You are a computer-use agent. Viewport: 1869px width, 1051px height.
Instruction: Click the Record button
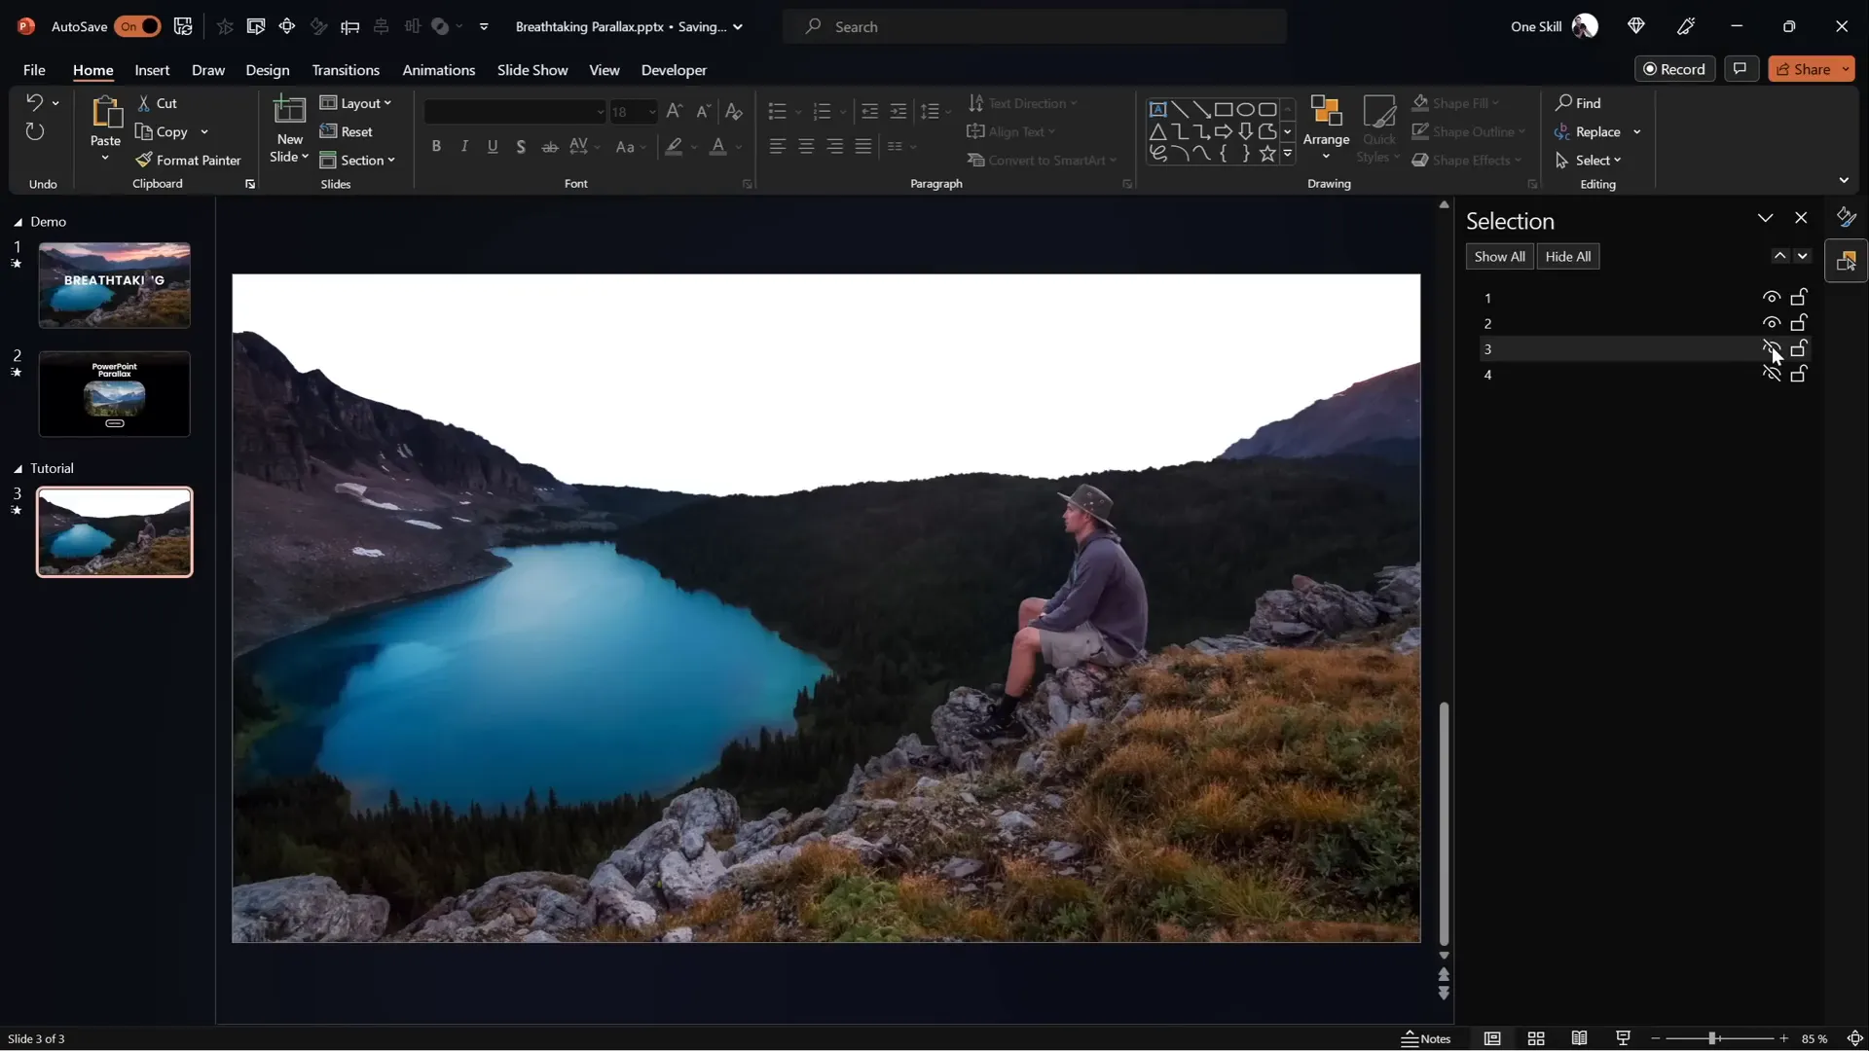[1676, 69]
